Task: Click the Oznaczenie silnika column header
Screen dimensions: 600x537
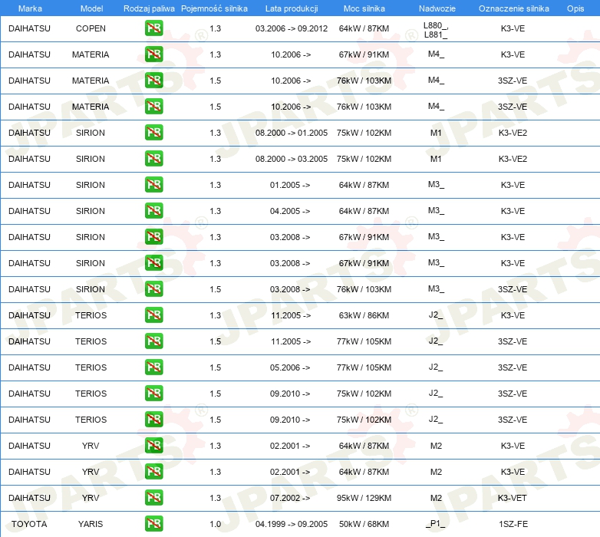Action: tap(514, 8)
